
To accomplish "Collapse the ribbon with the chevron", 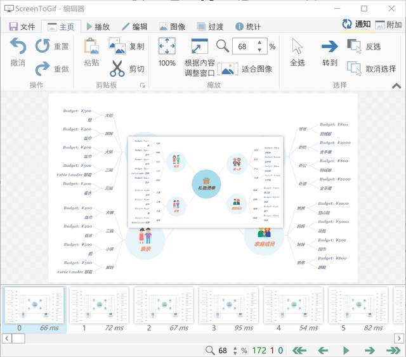I will (396, 86).
